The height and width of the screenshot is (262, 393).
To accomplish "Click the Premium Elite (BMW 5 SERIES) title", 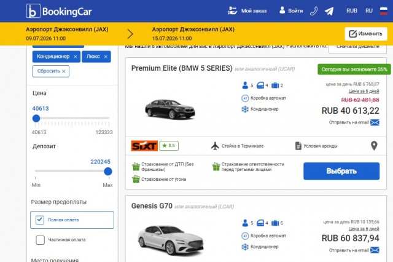I will tap(182, 68).
